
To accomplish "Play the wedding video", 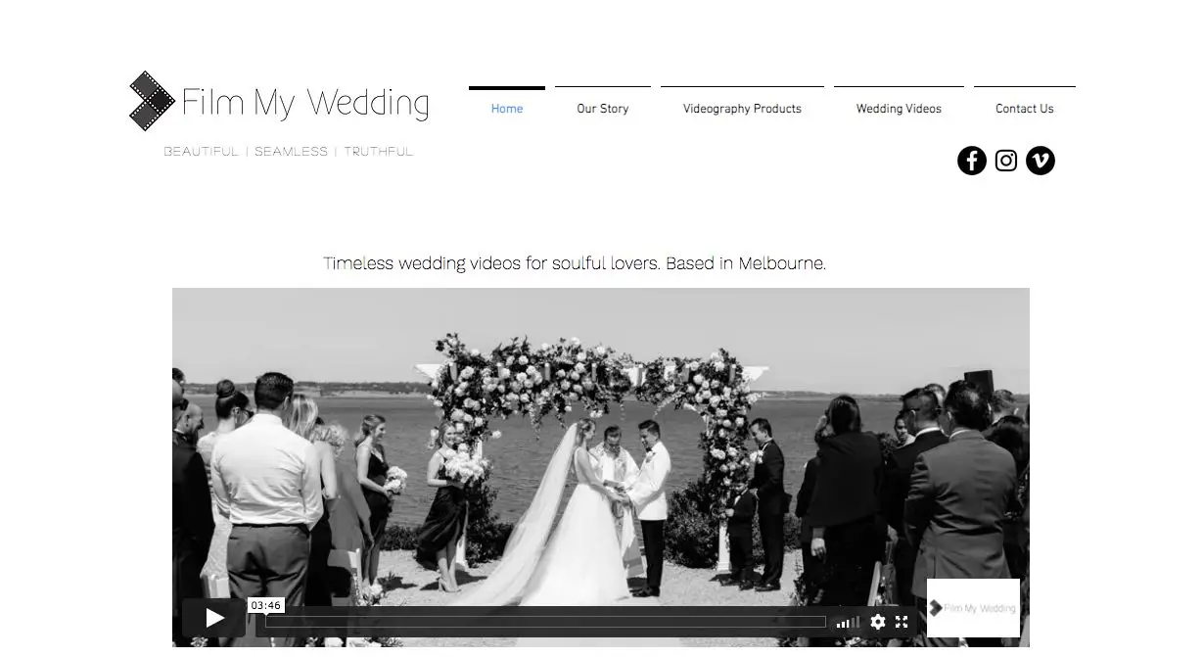I will (x=214, y=618).
